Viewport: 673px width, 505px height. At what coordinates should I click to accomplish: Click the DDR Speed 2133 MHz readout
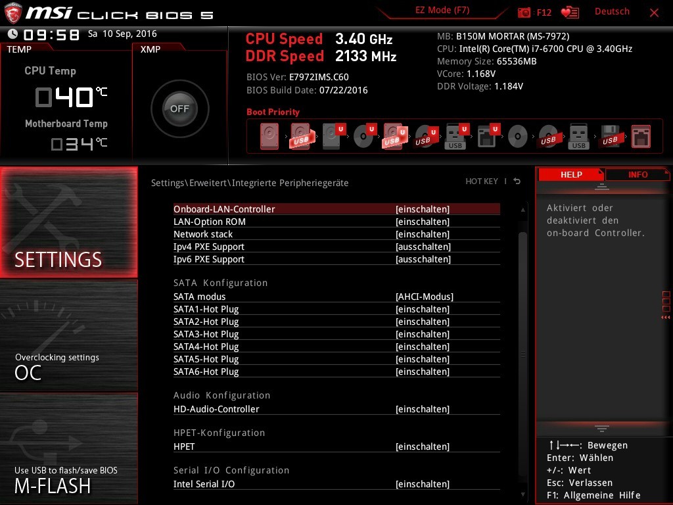(321, 56)
